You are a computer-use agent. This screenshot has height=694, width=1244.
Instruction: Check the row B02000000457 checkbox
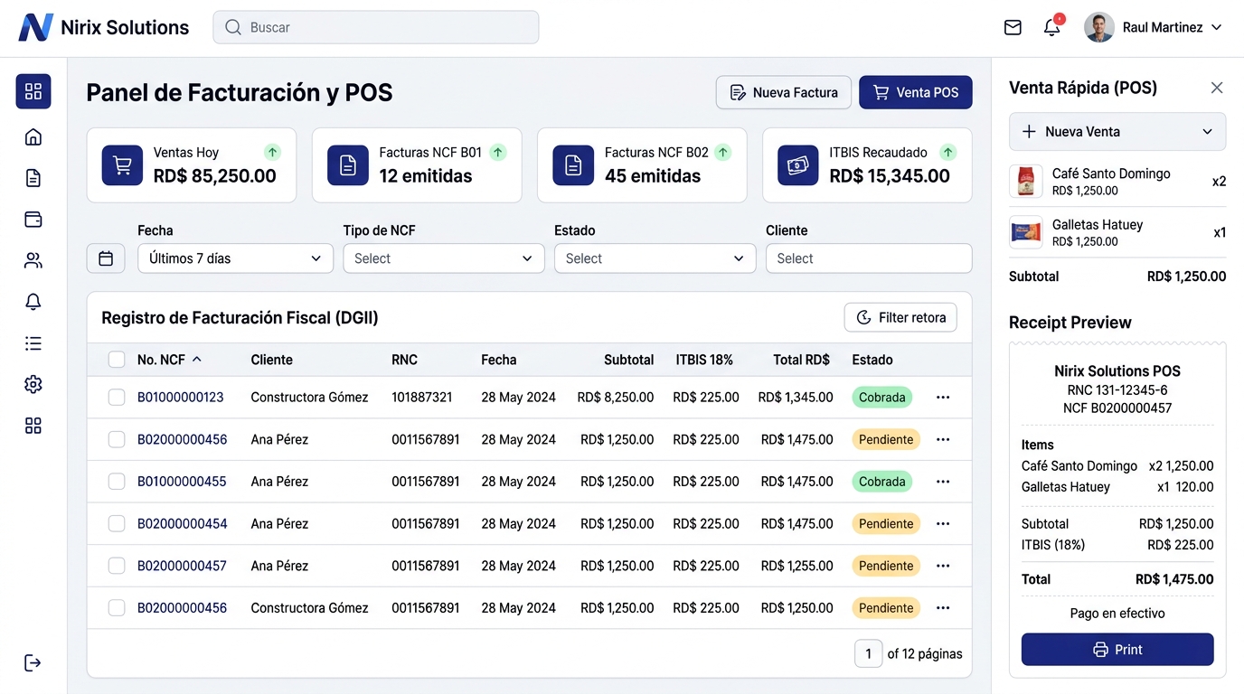[x=117, y=566]
